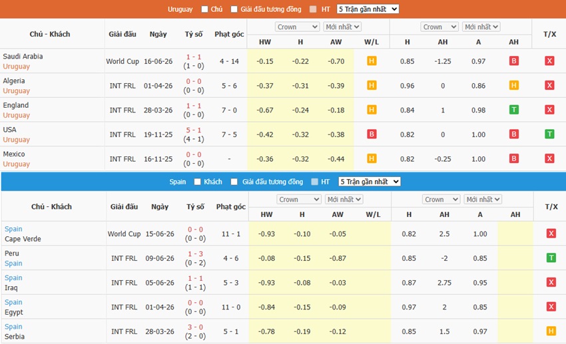Click the 5 - 1 score in USA row
Screen dimensions: 566x344
point(194,130)
